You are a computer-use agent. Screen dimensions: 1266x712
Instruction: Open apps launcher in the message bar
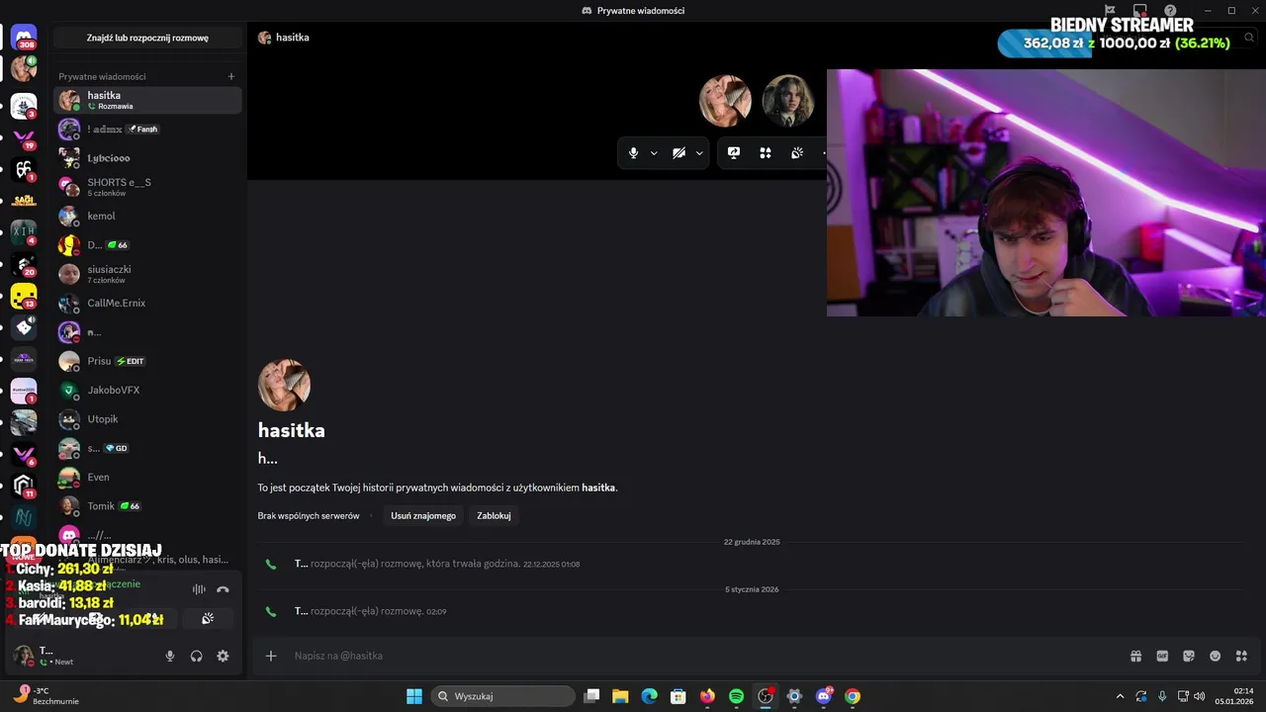[x=1242, y=656]
